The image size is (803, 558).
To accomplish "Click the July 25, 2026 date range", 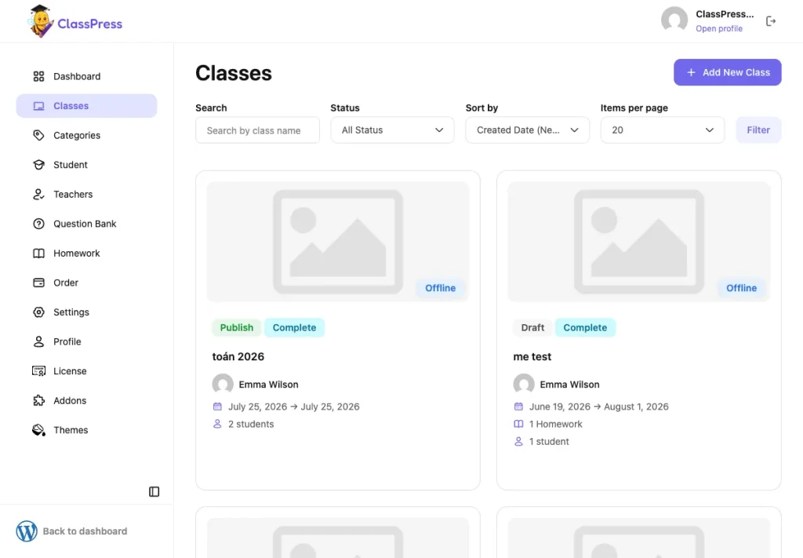I will [x=294, y=407].
